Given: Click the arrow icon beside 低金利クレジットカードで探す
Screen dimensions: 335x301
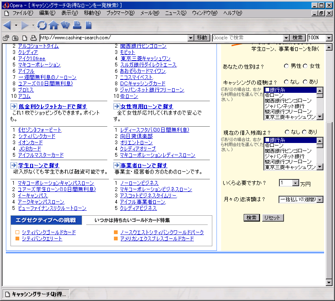Looking at the screenshot, I should click(14, 106).
